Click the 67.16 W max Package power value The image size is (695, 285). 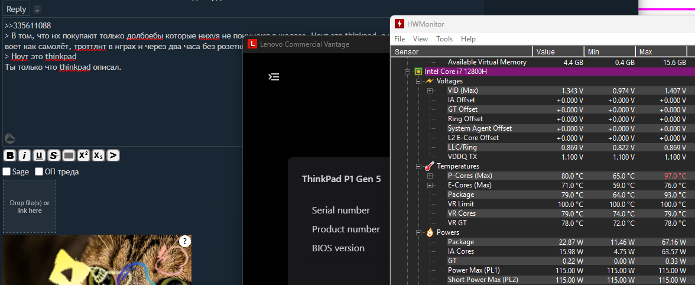[x=673, y=242]
